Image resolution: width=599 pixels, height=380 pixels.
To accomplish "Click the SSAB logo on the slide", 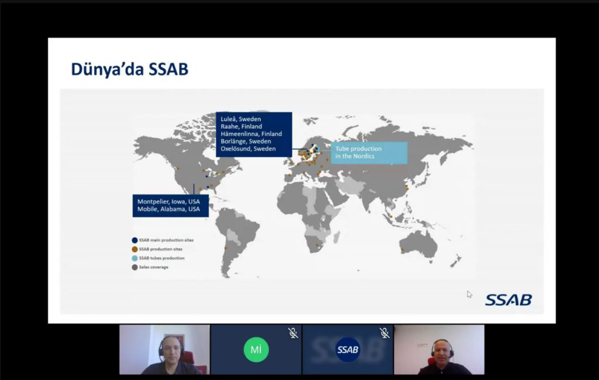I will tap(508, 300).
